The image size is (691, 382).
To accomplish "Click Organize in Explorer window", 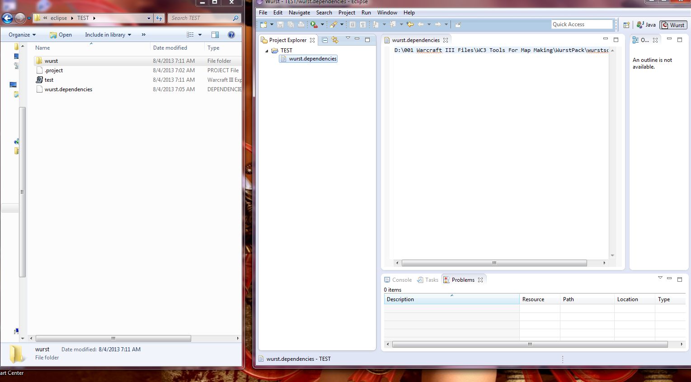I will tap(22, 35).
